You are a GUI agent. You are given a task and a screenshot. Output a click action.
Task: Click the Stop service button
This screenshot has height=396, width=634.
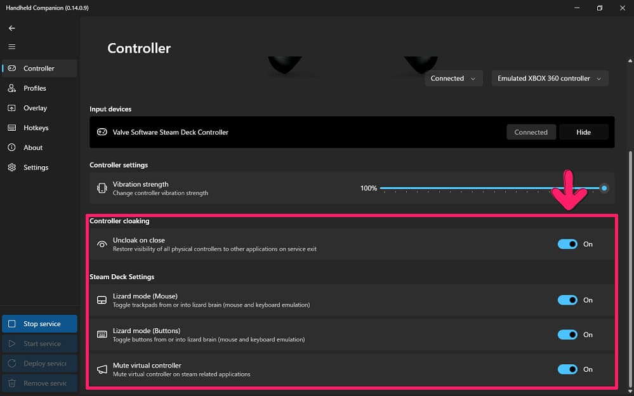[39, 324]
